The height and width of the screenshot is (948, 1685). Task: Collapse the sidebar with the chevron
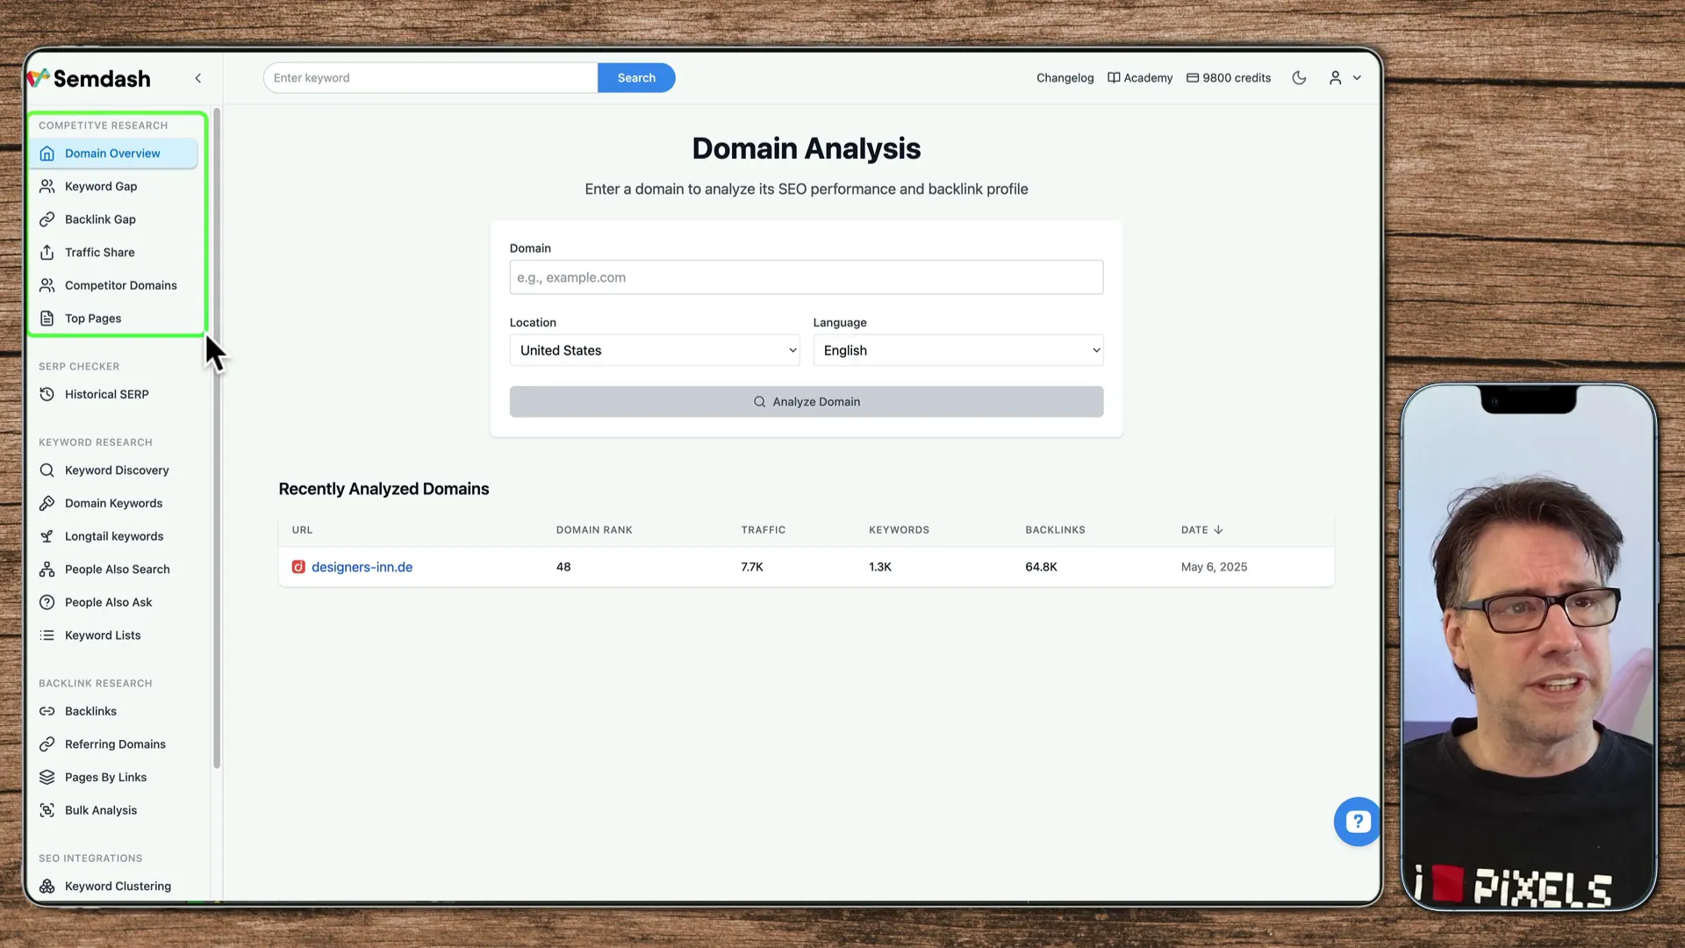click(x=197, y=77)
